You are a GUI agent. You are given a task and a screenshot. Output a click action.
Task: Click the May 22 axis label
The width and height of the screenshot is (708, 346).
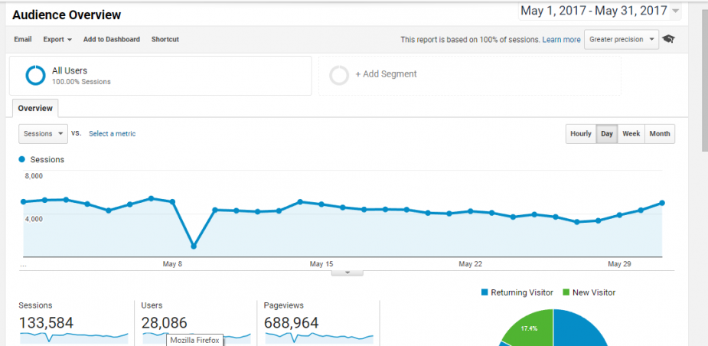471,264
